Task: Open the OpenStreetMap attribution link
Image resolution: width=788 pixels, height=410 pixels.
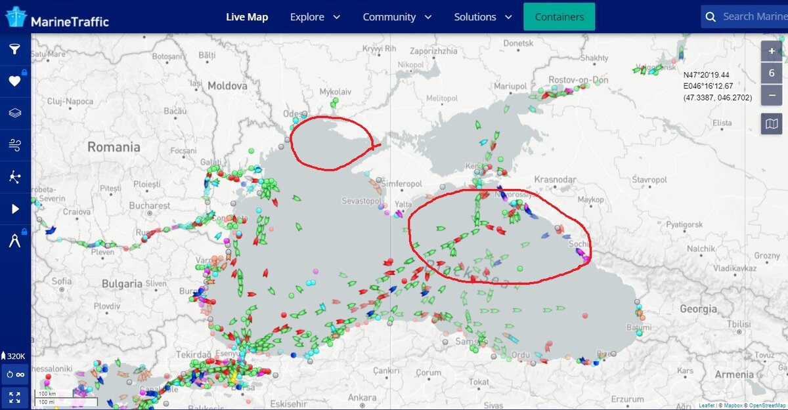Action: tap(768, 405)
